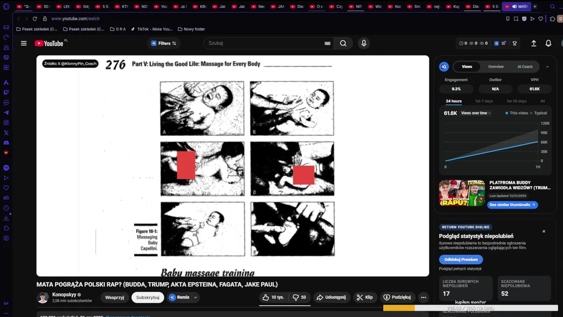This screenshot has height=317, width=563.
Task: Open X (Twitter) in Opera sidebar
Action: [x=6, y=133]
